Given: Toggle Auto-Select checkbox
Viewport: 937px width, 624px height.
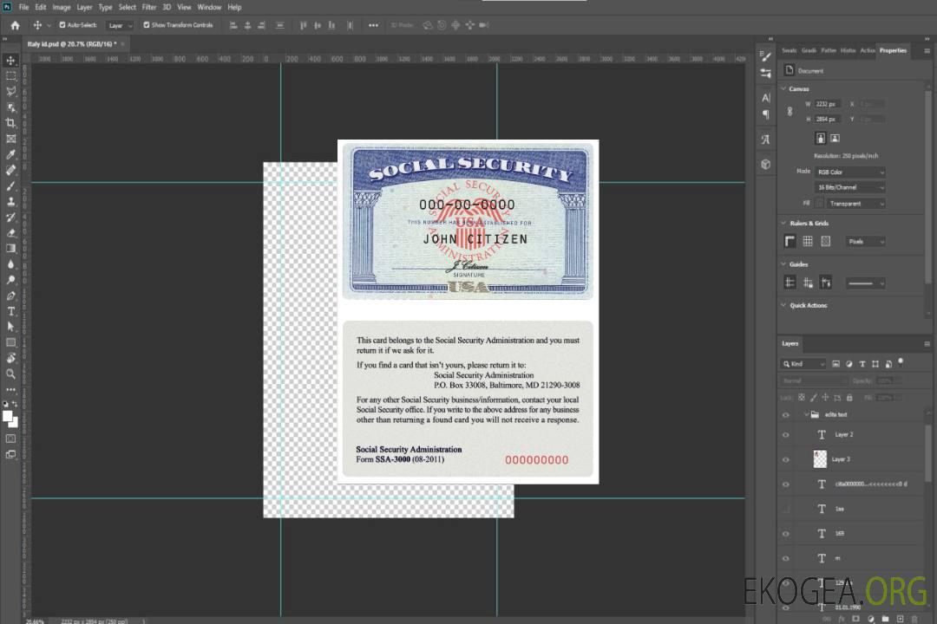Looking at the screenshot, I should click(x=62, y=25).
